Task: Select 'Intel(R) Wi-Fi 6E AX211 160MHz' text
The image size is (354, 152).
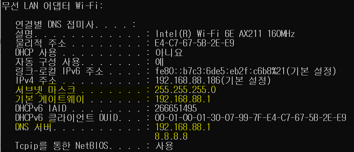Action: pos(225,34)
